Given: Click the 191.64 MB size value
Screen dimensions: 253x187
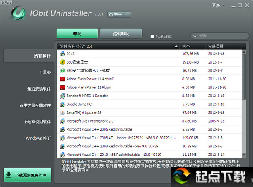Looking at the screenshot, I should [x=191, y=62].
